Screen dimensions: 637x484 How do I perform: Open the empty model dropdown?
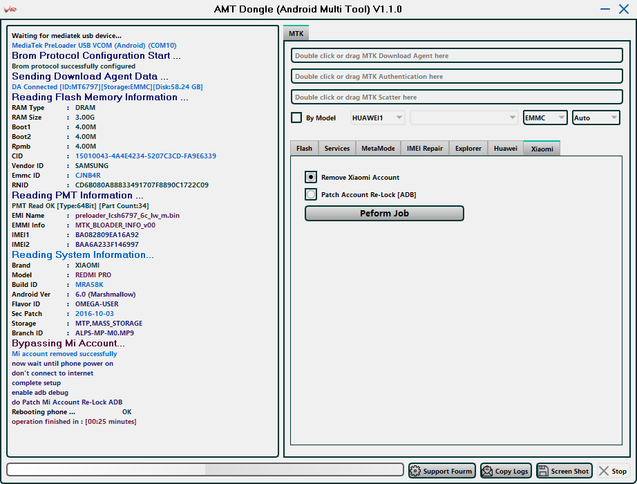coord(464,118)
